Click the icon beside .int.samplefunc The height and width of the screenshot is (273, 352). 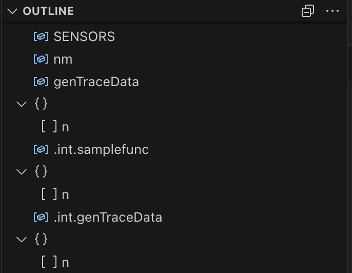point(41,149)
